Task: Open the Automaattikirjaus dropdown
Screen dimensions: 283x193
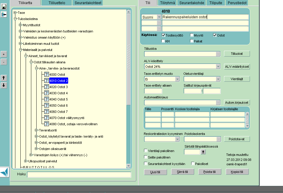Action: [x=218, y=103]
